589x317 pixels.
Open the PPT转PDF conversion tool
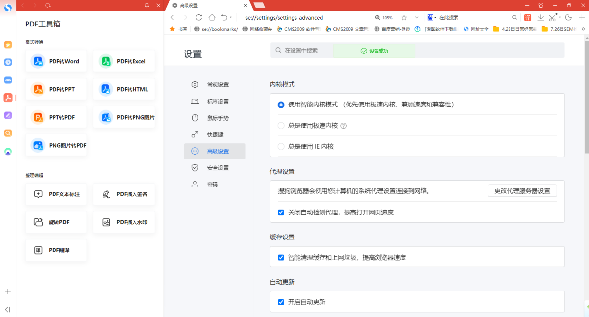pos(56,117)
